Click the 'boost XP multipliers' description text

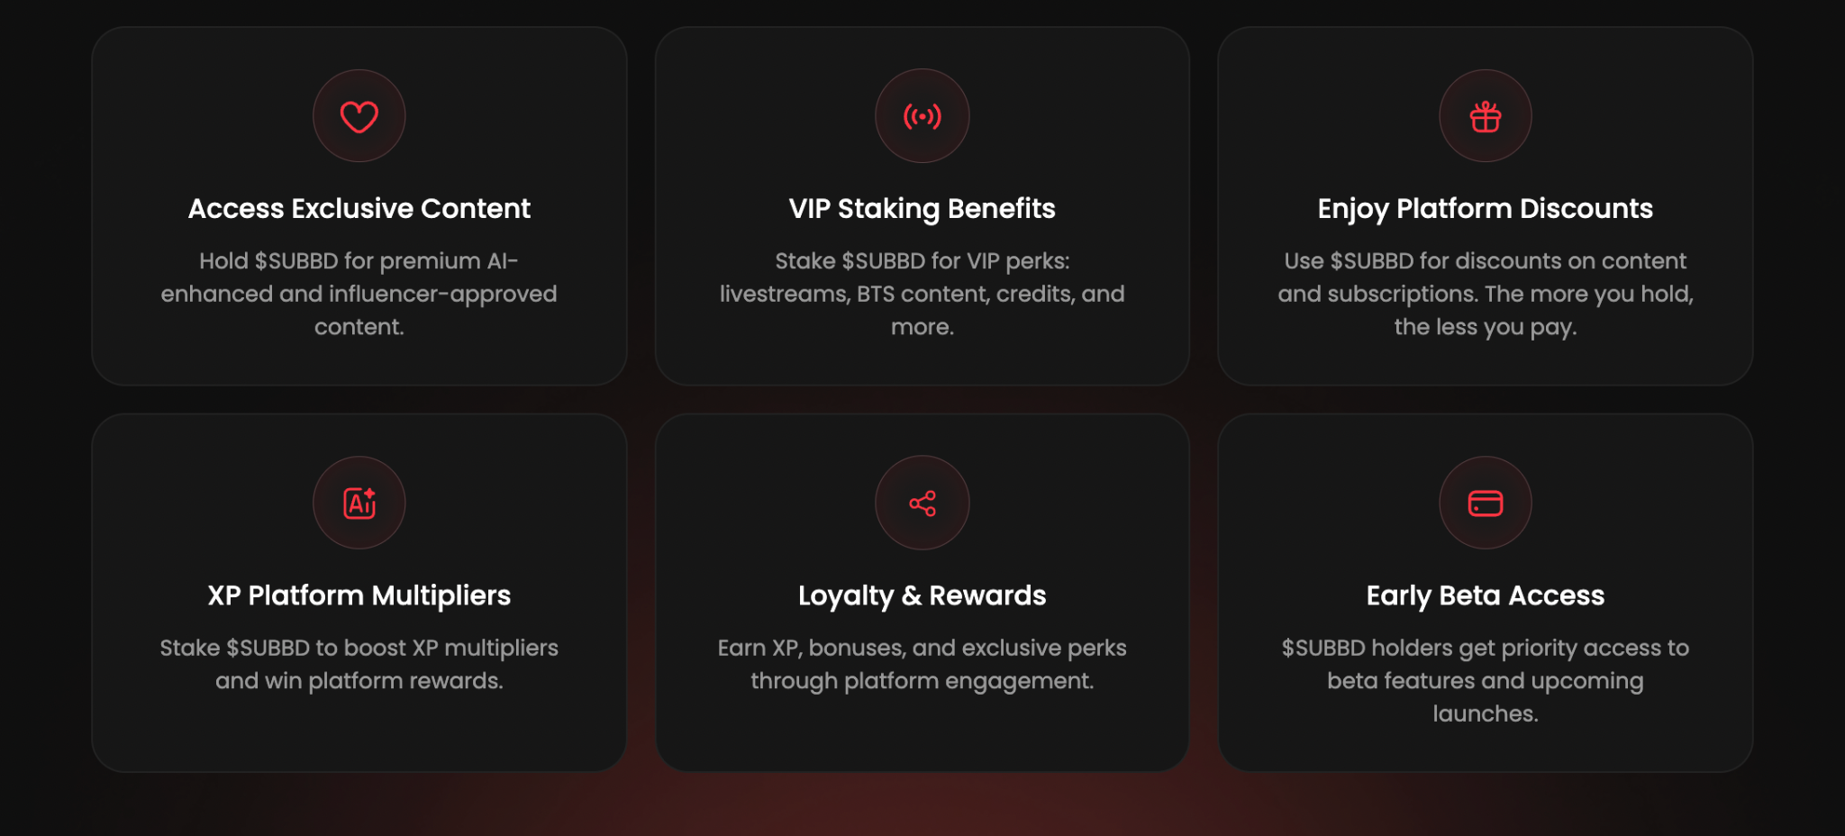point(359,664)
